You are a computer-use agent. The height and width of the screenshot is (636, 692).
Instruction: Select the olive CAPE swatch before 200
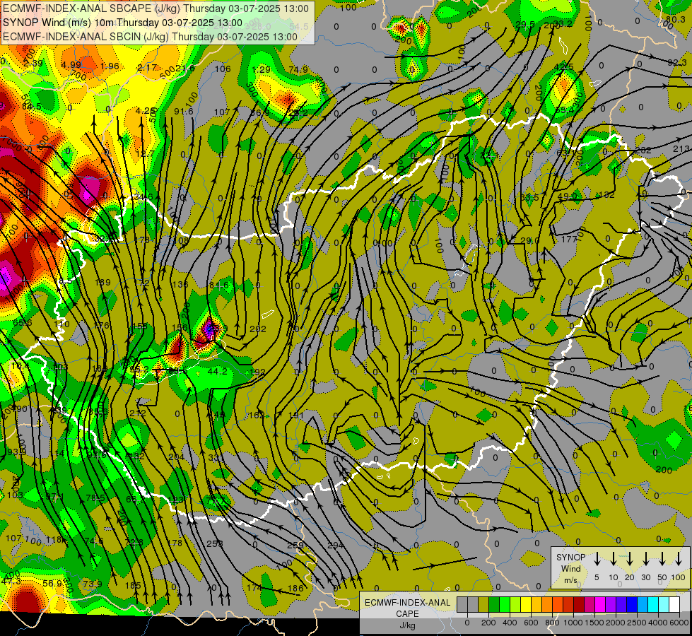(x=483, y=604)
